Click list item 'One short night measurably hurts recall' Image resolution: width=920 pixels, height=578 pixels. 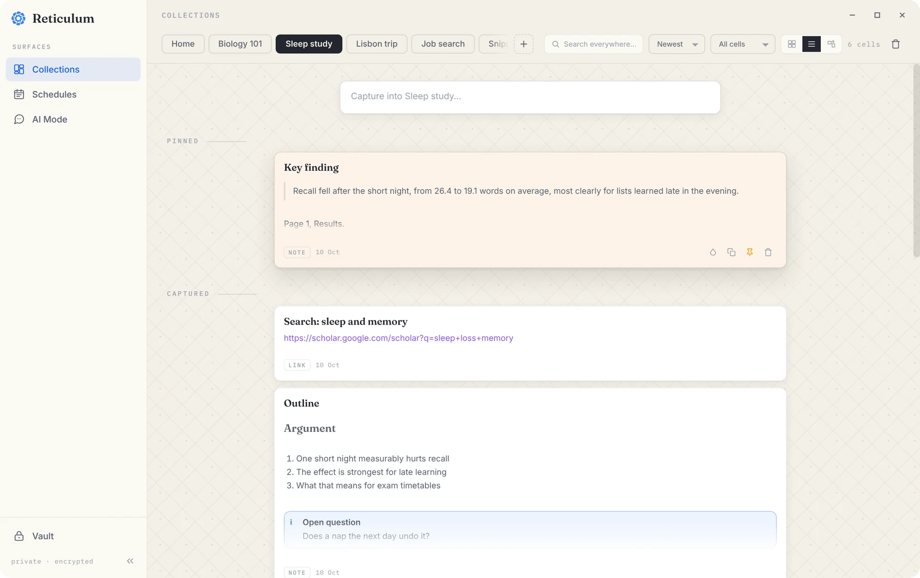coord(373,458)
